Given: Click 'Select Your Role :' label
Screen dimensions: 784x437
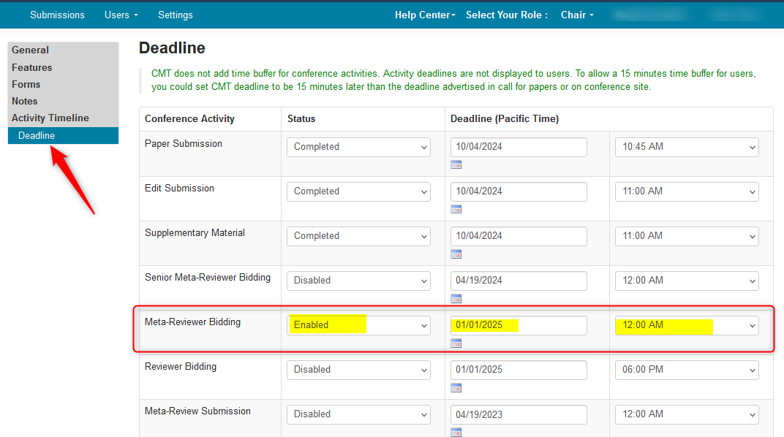Looking at the screenshot, I should pyautogui.click(x=507, y=15).
